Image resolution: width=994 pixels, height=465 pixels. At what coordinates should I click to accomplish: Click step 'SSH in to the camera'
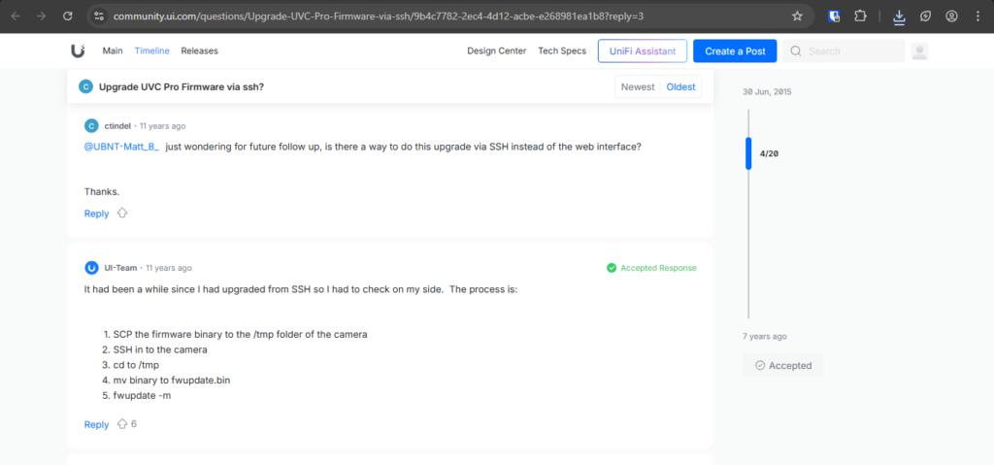pyautogui.click(x=160, y=349)
